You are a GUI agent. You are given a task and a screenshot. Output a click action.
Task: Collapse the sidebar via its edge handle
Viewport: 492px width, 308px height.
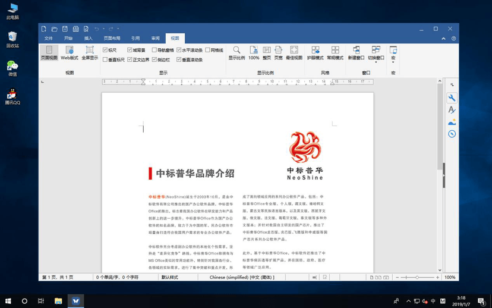coord(444,175)
